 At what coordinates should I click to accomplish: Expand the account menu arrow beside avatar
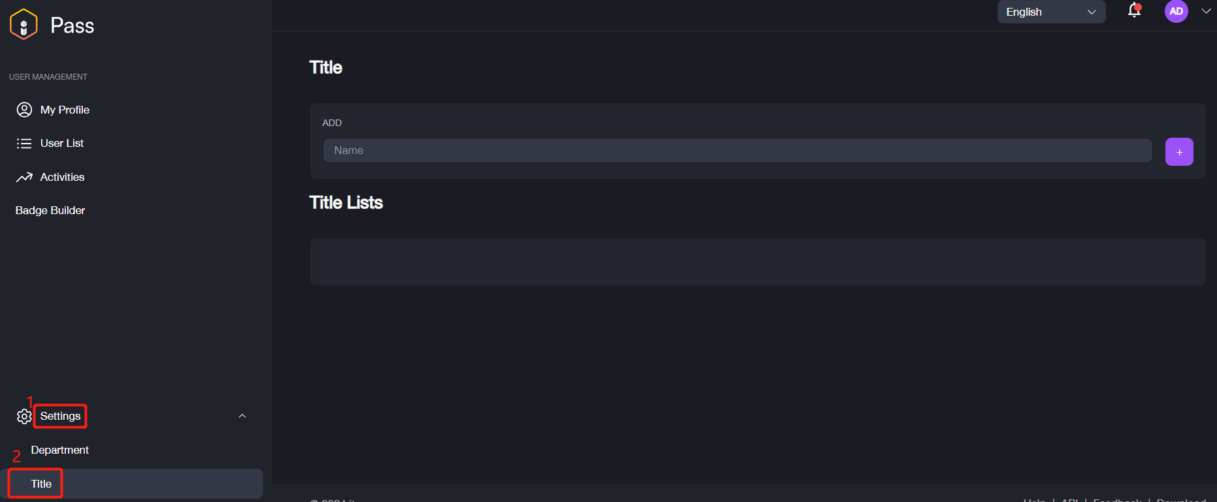coord(1206,11)
